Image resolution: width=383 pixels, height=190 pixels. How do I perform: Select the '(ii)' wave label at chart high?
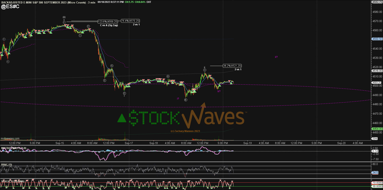(64, 17)
